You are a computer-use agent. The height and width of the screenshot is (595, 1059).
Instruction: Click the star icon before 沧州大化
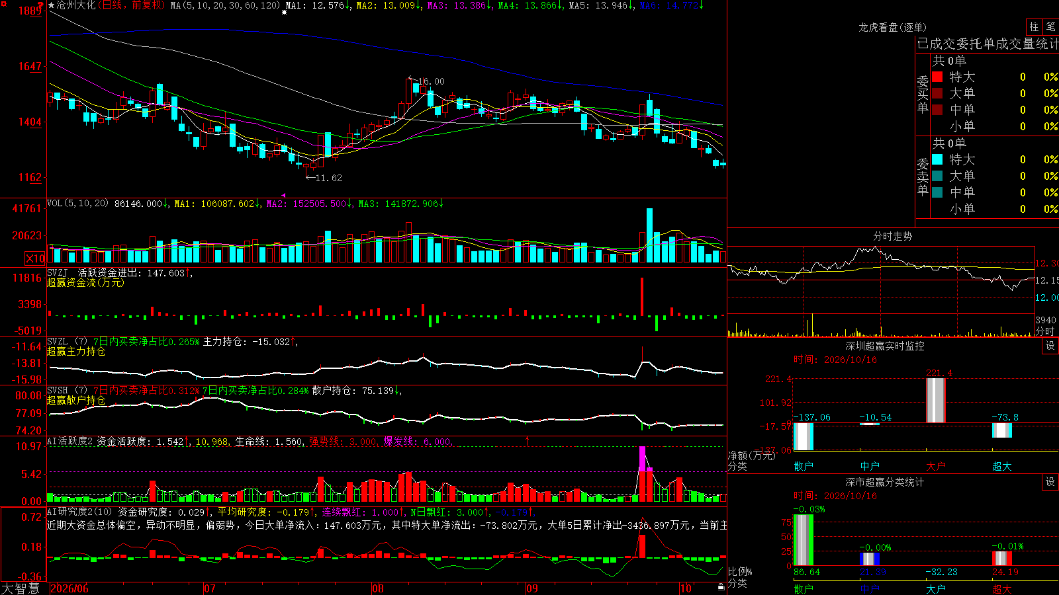pos(52,5)
